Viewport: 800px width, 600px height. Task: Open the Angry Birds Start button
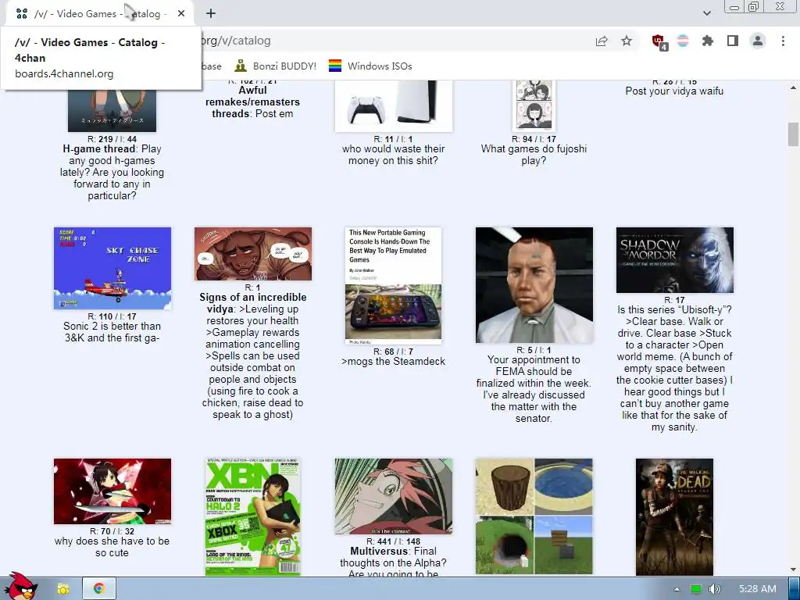point(20,586)
